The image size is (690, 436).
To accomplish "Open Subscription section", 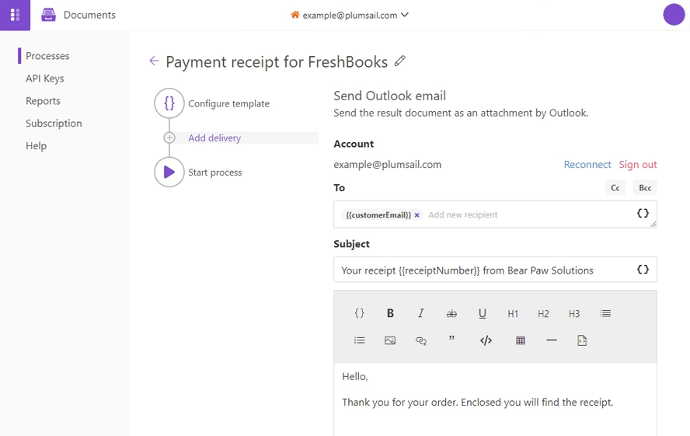I will tap(54, 124).
